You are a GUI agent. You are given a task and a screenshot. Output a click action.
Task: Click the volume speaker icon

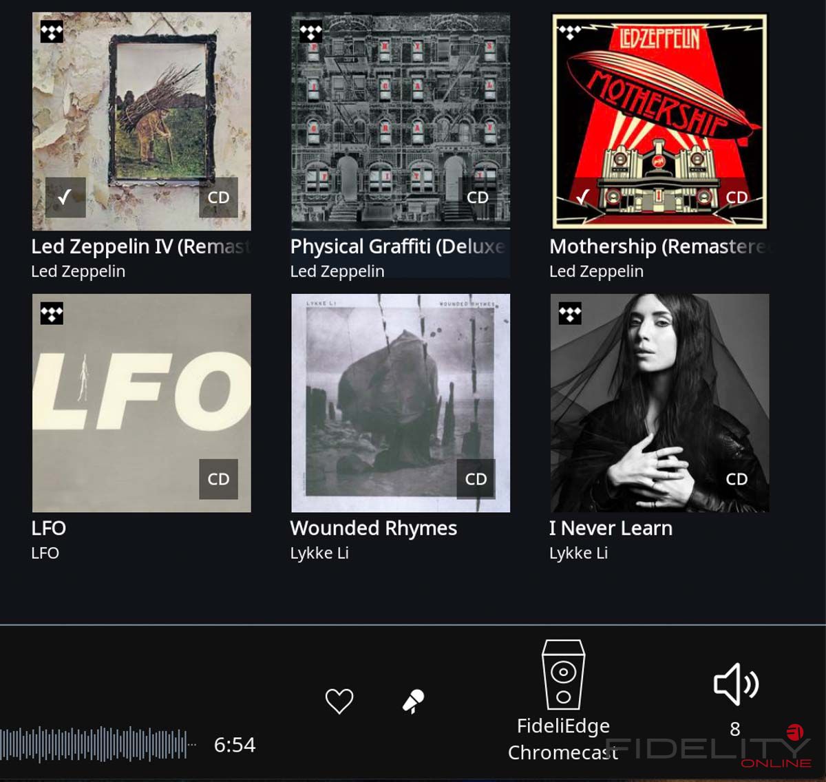[x=736, y=684]
